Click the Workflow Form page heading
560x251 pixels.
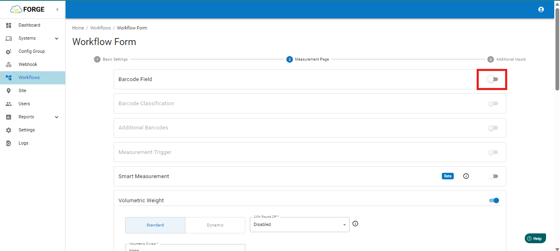[x=104, y=42]
